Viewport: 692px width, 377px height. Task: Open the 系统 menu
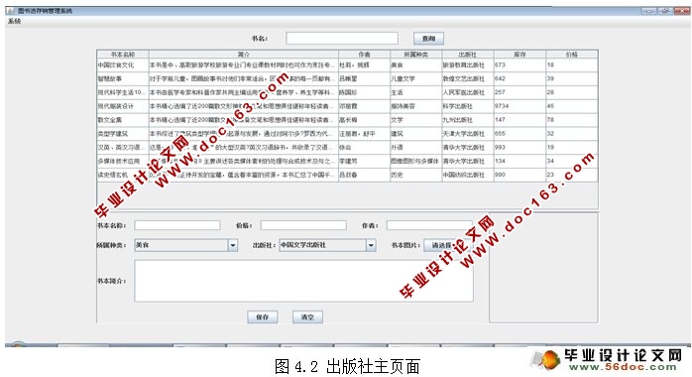(x=14, y=21)
